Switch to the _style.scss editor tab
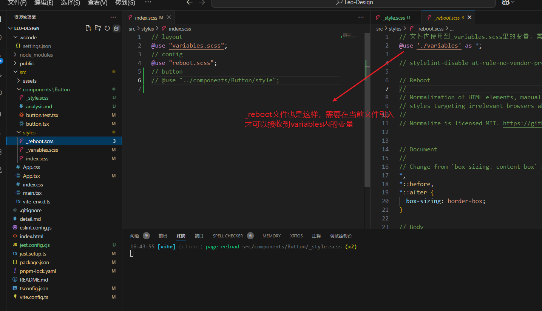The image size is (542, 311). coord(394,18)
